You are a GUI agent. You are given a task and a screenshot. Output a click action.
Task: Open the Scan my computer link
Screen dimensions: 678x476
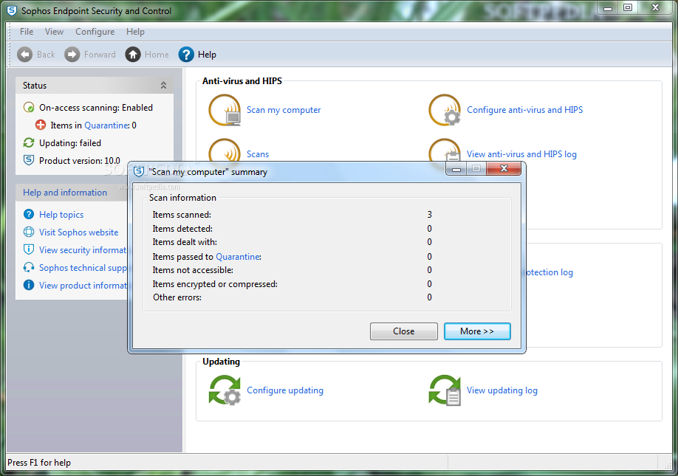coord(284,110)
